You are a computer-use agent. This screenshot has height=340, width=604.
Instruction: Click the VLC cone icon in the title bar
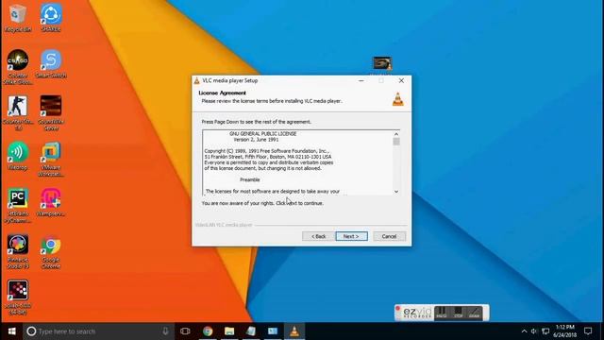click(196, 80)
